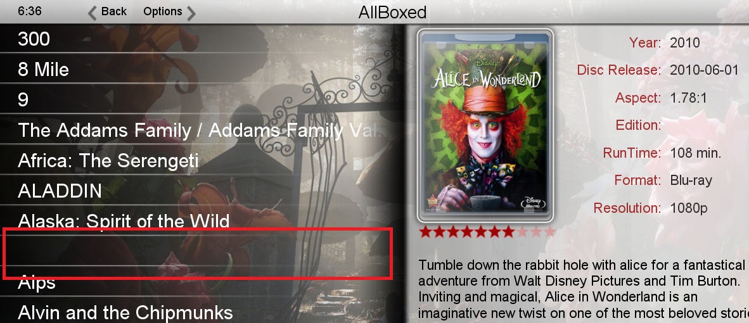Click the first red rating star

pos(425,232)
